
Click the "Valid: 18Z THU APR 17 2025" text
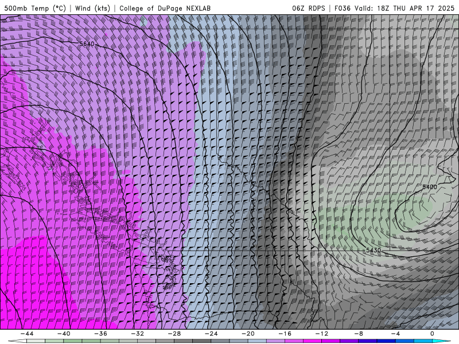[404, 8]
